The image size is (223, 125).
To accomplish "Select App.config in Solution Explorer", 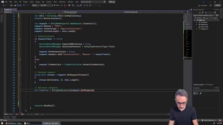I will click(205, 27).
